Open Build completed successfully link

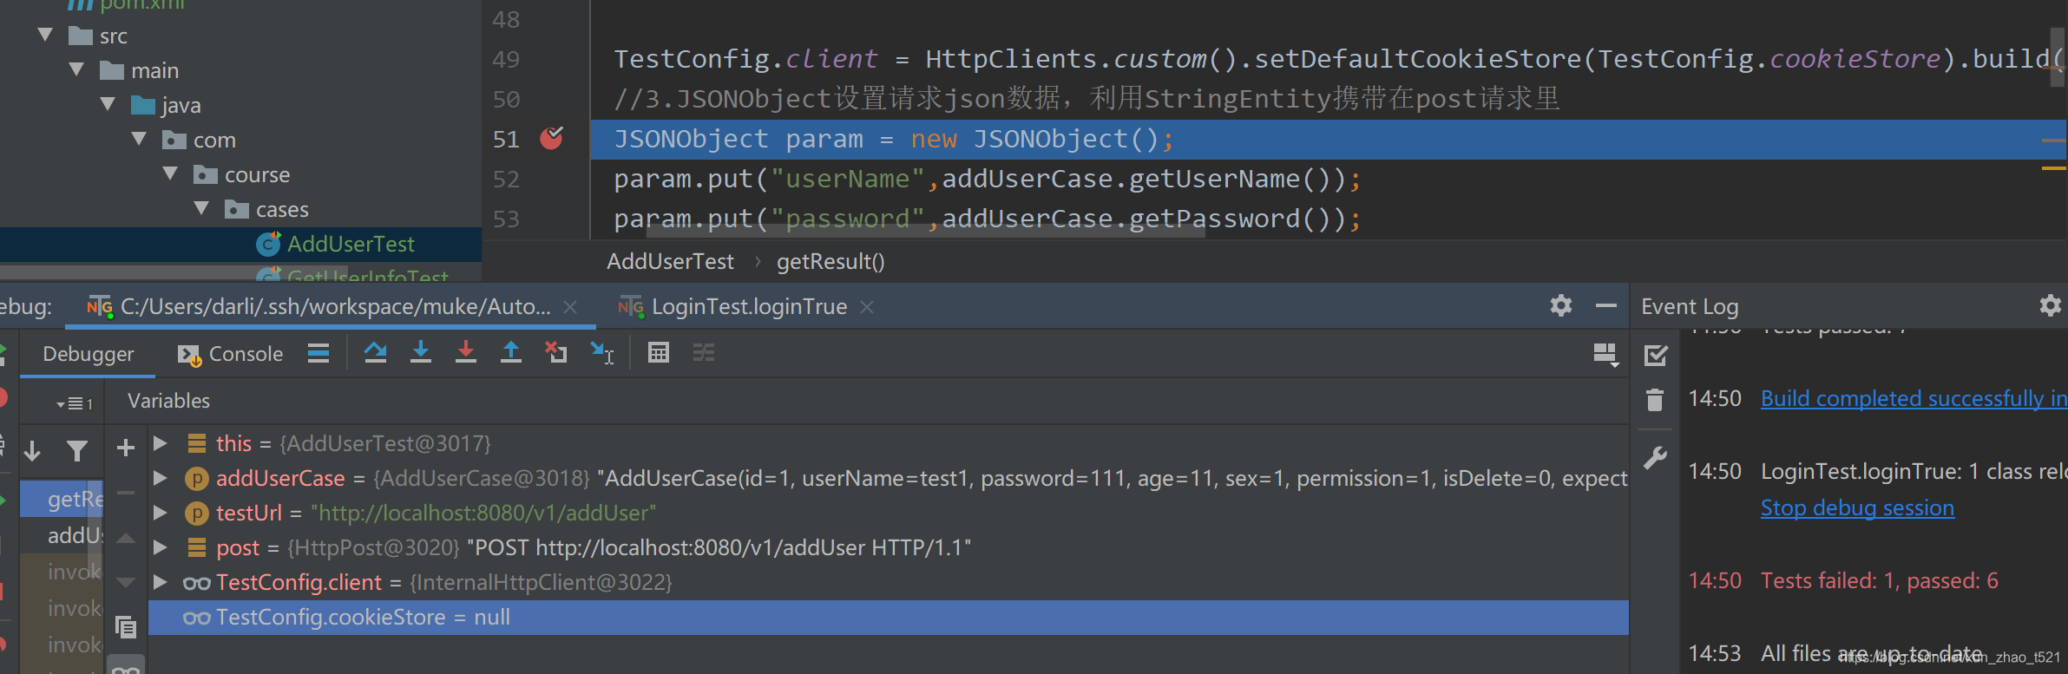coord(1914,398)
